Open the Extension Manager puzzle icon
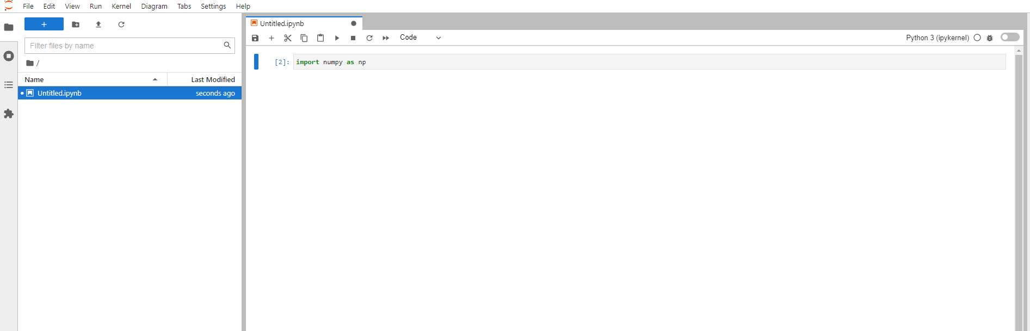 pyautogui.click(x=9, y=114)
